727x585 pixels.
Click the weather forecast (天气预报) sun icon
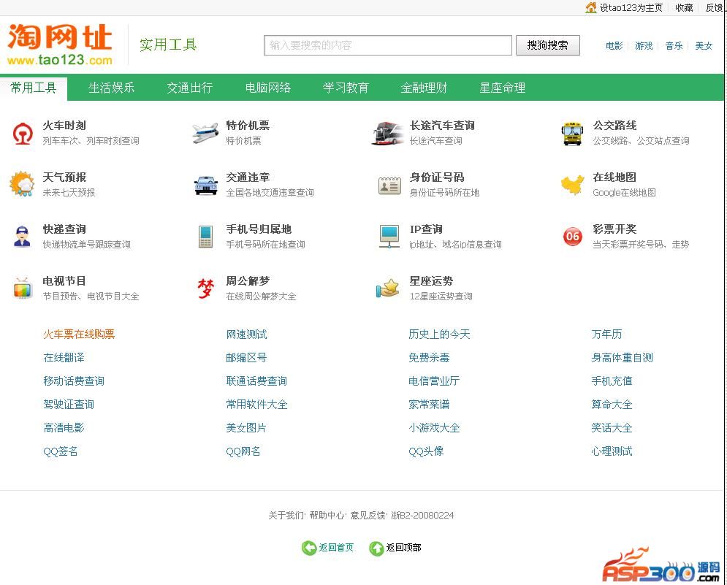point(22,185)
